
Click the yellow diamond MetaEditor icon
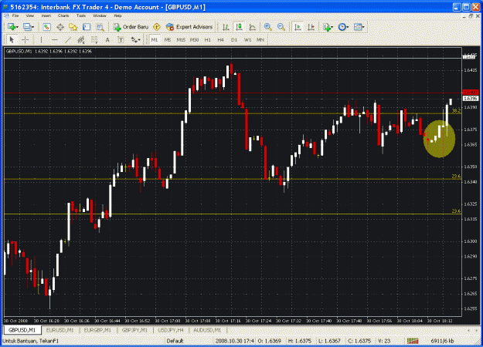(157, 27)
